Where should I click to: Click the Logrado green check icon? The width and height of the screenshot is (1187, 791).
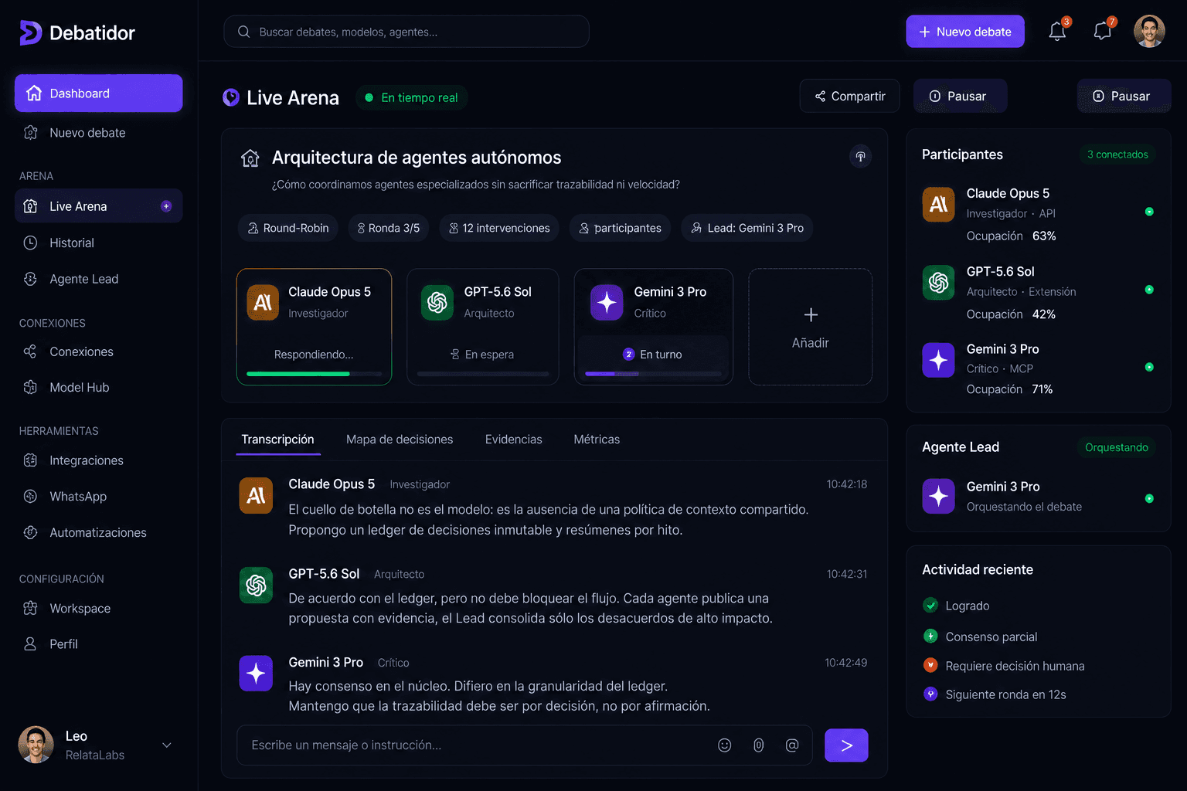930,606
